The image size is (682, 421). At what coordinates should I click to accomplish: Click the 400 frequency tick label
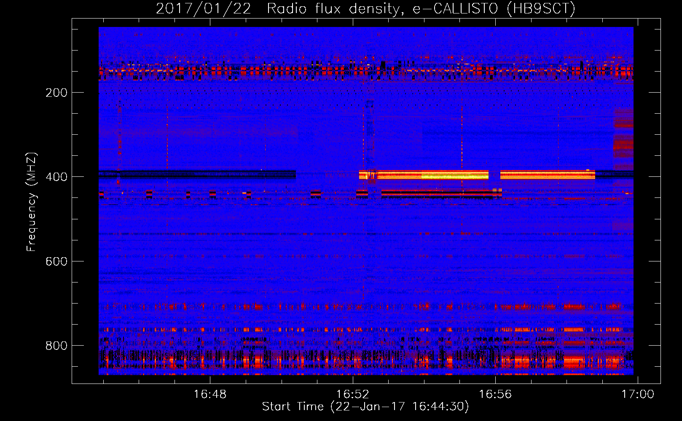coord(56,177)
